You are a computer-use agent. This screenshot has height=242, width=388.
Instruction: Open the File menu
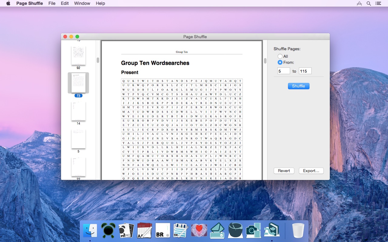coord(52,3)
